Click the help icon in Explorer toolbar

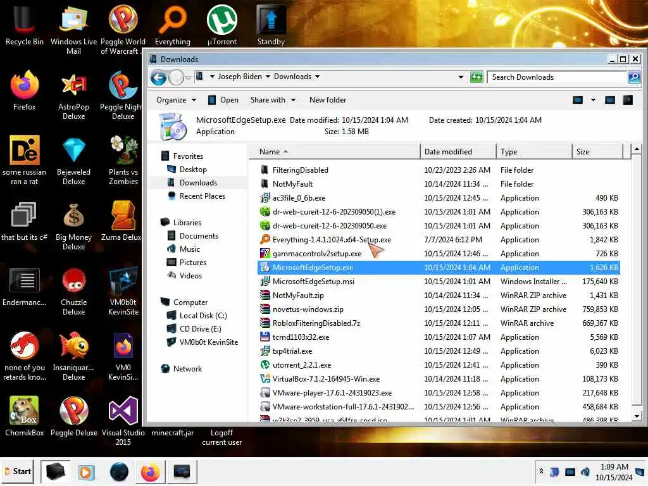628,100
